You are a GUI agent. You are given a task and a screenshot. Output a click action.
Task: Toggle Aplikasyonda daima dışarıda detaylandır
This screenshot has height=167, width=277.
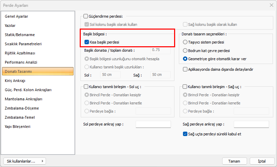pos(185,69)
